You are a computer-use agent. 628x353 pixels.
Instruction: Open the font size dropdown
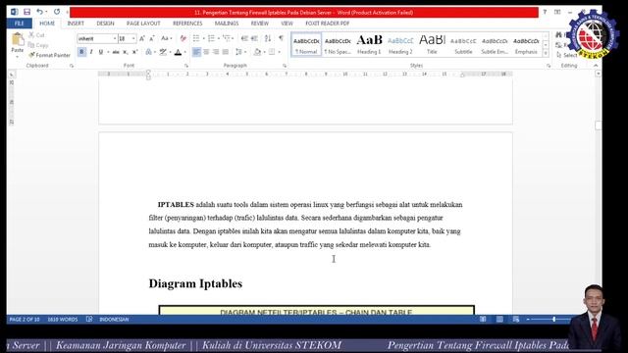133,39
